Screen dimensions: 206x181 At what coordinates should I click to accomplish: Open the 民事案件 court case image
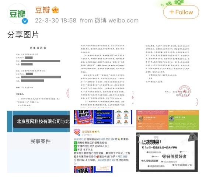[x=38, y=142]
